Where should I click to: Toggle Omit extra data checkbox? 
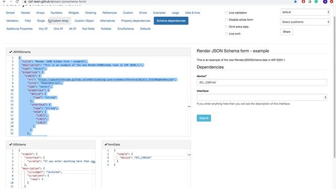[226, 27]
